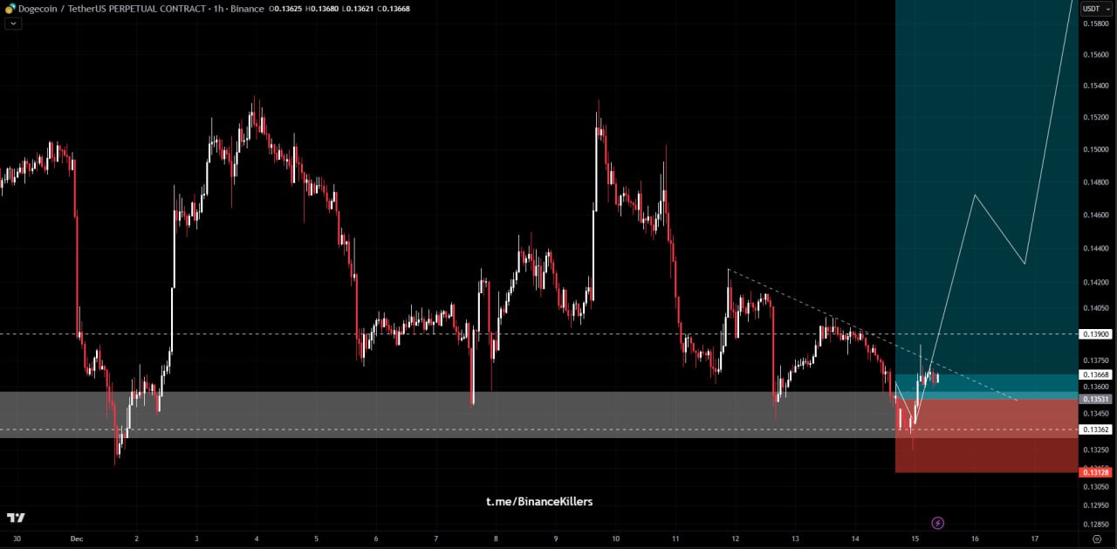Open chart settings hexagon gear icon

coord(1096,539)
